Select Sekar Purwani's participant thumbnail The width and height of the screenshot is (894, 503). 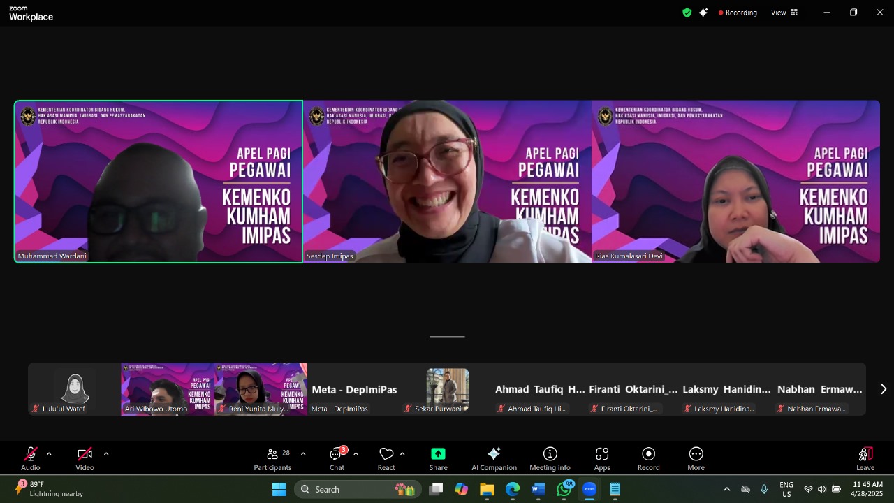(x=447, y=389)
